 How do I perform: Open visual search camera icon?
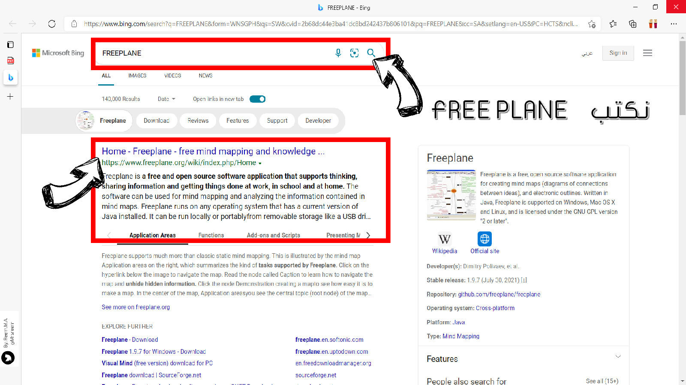[354, 53]
